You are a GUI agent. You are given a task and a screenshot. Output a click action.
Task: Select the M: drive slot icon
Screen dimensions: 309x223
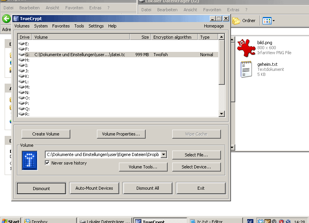22,87
